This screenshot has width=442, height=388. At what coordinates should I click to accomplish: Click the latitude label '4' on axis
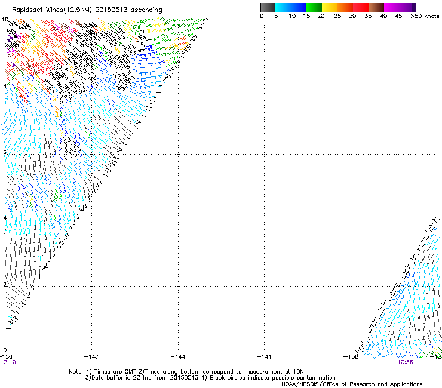(x=5, y=218)
